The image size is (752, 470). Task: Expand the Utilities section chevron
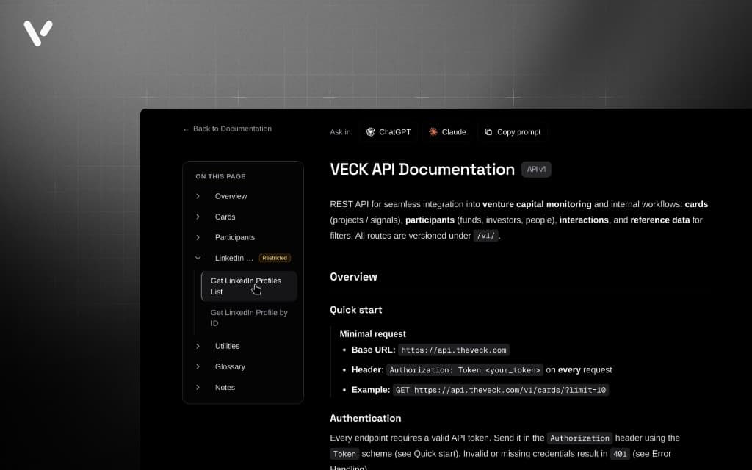(198, 346)
